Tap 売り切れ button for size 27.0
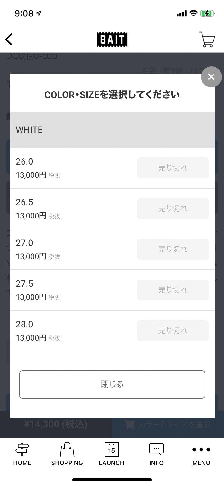 click(x=173, y=249)
